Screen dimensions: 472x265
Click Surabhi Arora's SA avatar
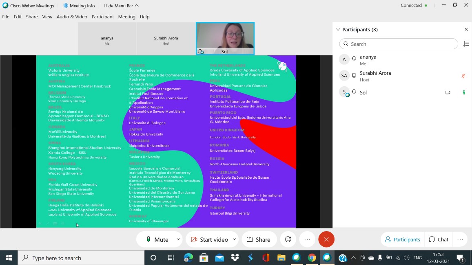[344, 75]
